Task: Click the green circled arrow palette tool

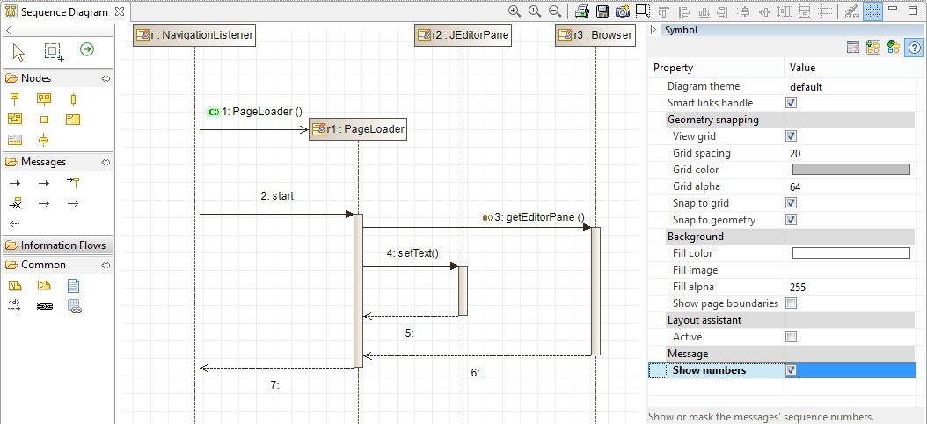Action: point(87,49)
